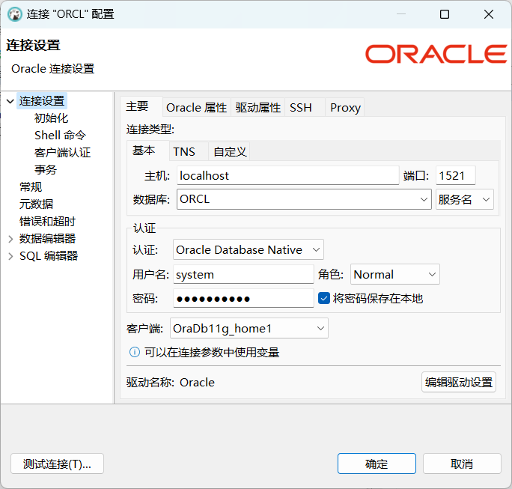Switch to the Oracle 属性 tab
This screenshot has width=512, height=489.
click(x=197, y=108)
